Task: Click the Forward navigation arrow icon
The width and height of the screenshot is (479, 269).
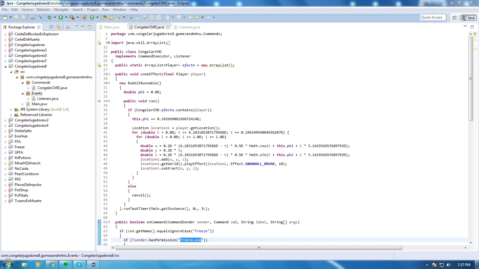Action: [x=208, y=17]
